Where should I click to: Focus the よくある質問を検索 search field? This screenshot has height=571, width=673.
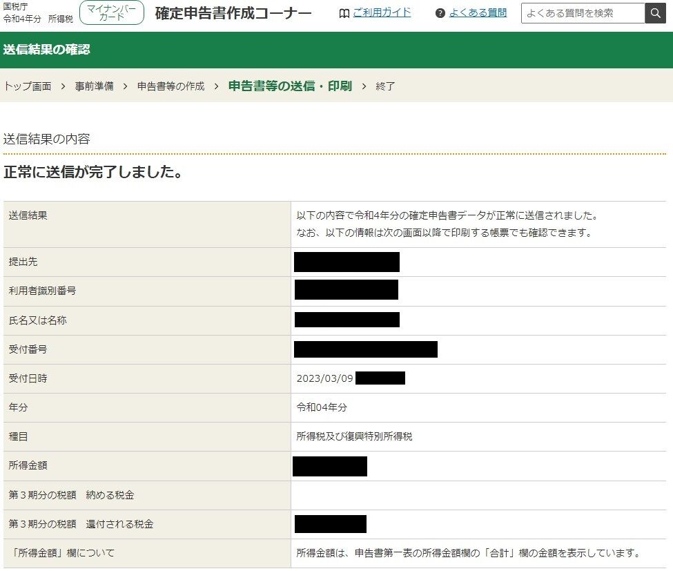[583, 13]
